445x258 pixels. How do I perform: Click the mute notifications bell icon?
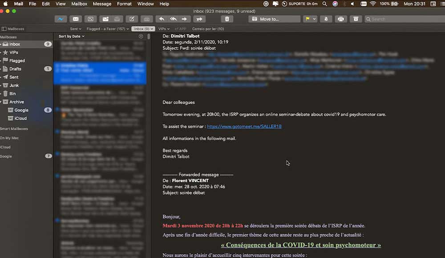pyautogui.click(x=326, y=19)
